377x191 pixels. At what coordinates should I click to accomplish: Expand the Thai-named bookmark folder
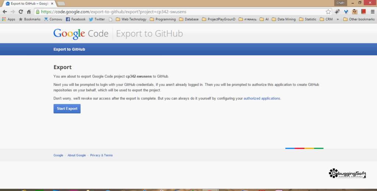247,19
